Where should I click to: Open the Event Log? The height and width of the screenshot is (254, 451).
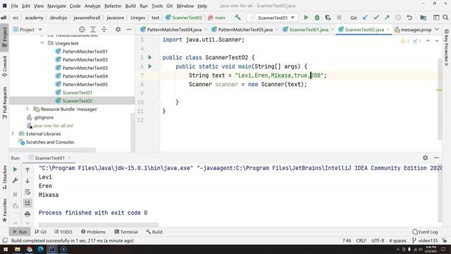point(425,232)
